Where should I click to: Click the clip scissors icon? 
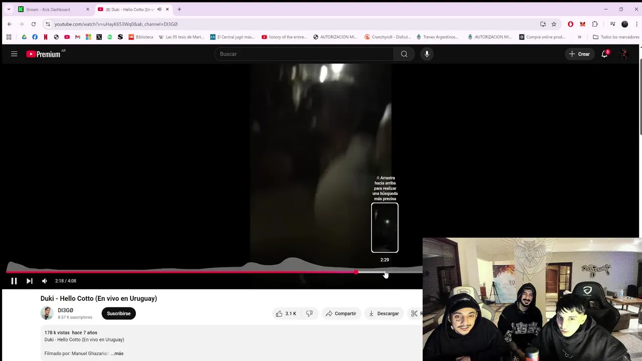pyautogui.click(x=414, y=313)
